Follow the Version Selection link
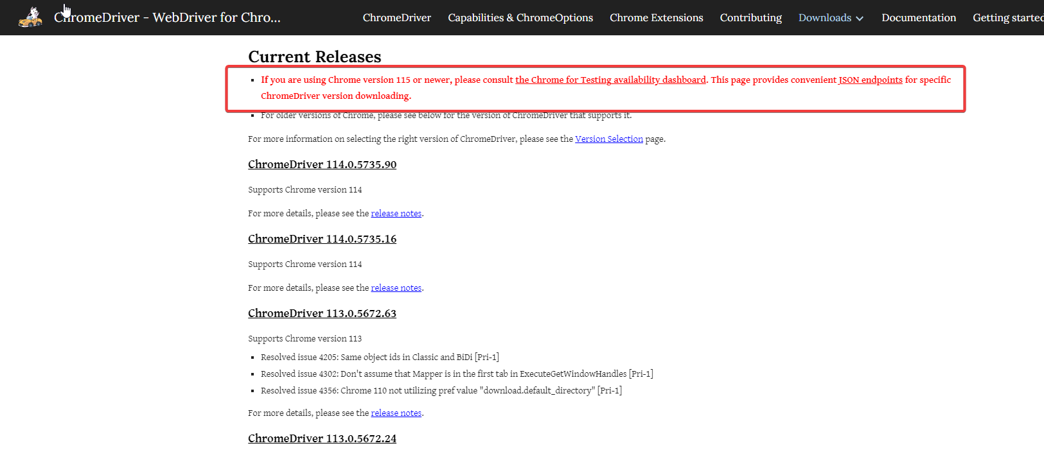 pyautogui.click(x=609, y=139)
